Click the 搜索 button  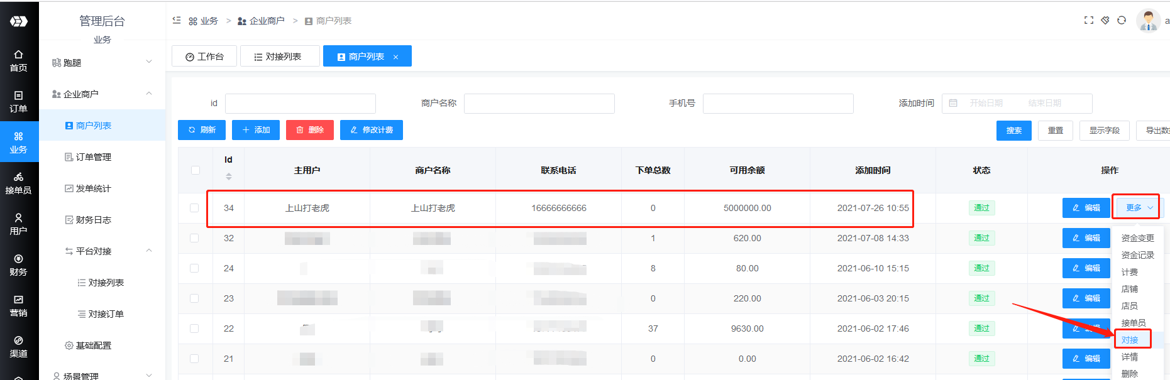click(1014, 131)
